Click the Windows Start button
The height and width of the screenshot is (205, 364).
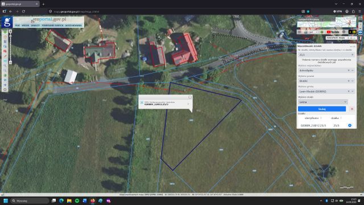pos(6,200)
